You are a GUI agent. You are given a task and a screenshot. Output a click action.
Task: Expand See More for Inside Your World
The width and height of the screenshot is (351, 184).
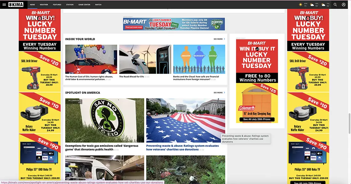(x=219, y=39)
